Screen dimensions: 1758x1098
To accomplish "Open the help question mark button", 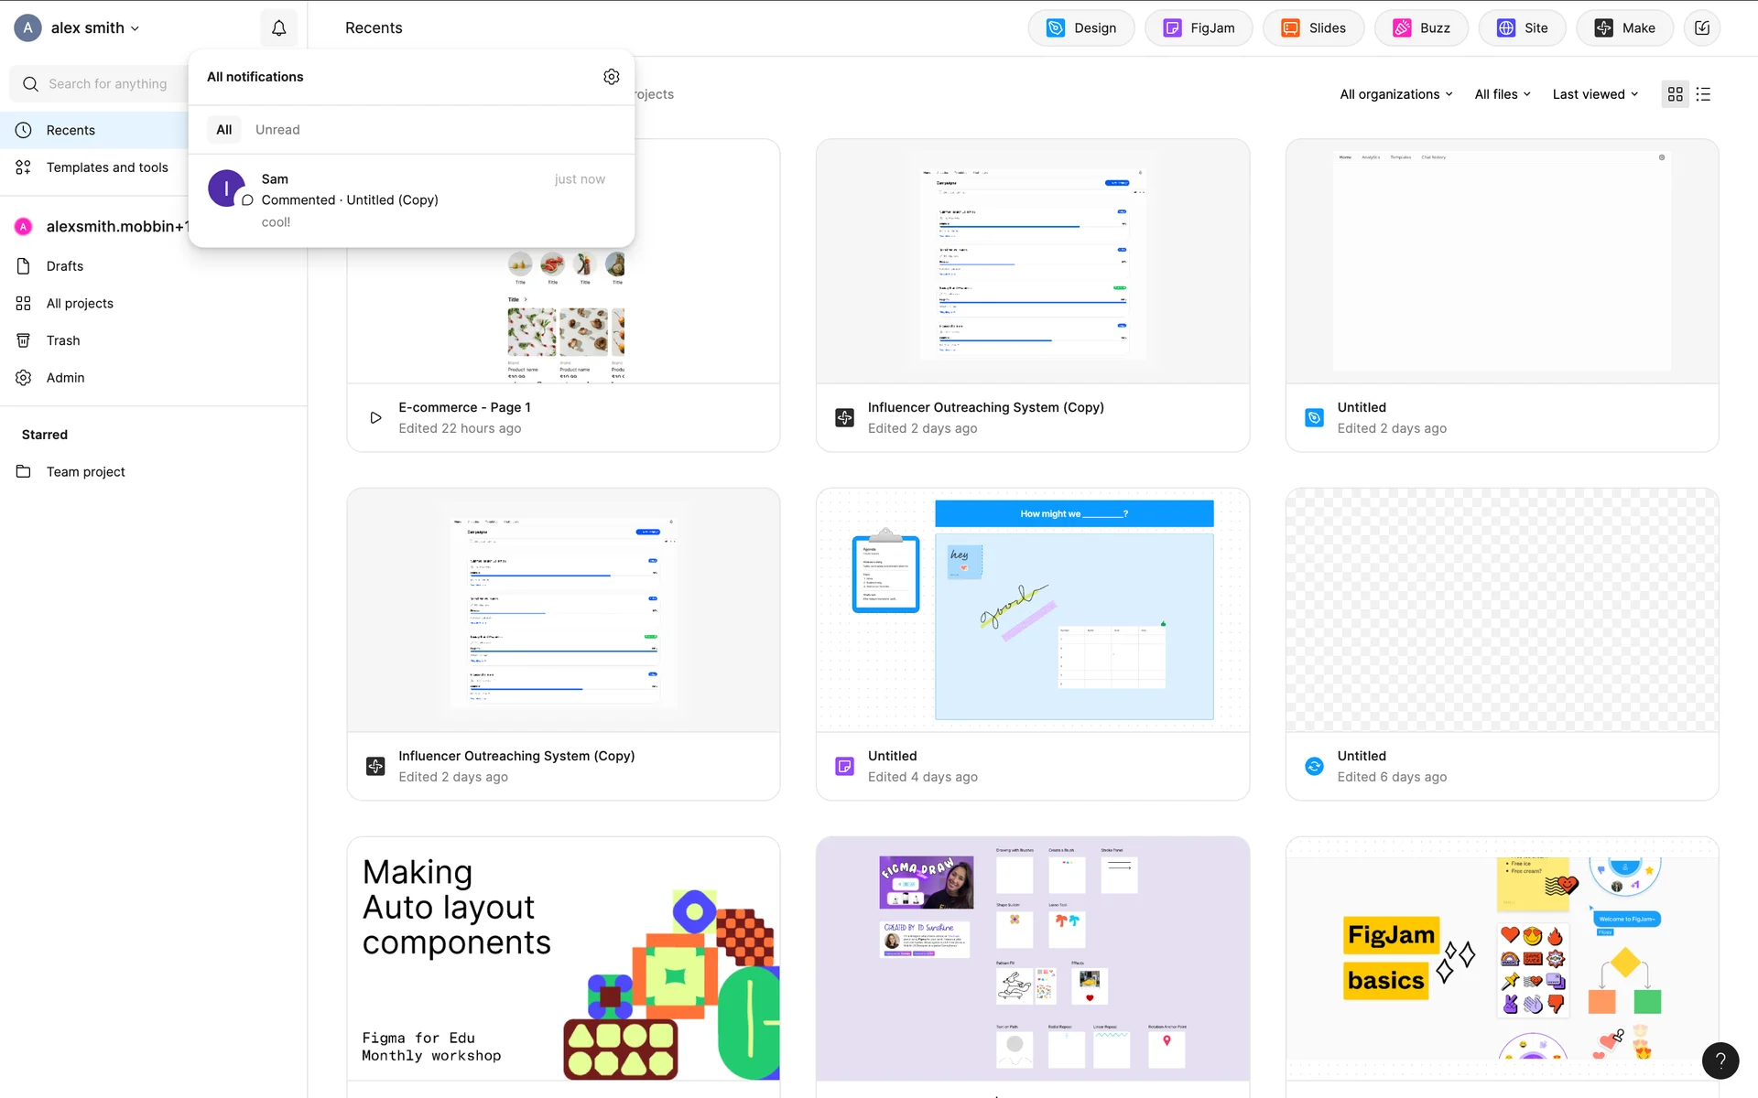I will pos(1720,1060).
